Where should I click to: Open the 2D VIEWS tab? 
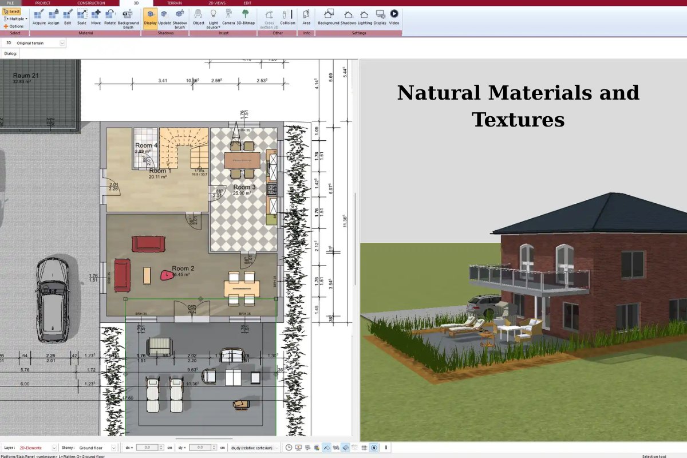point(218,3)
